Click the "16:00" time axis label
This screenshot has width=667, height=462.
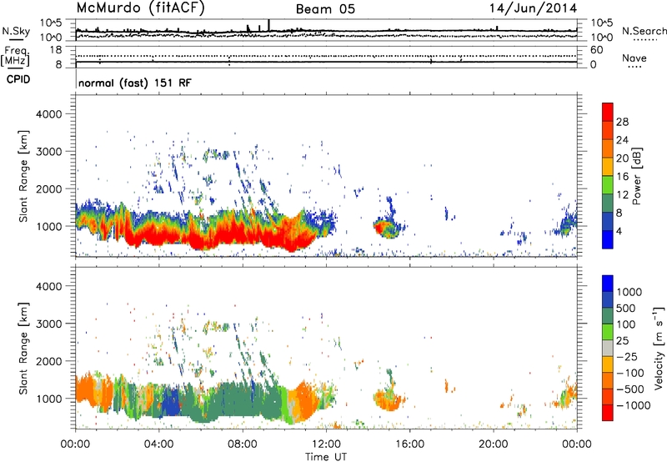pos(409,444)
